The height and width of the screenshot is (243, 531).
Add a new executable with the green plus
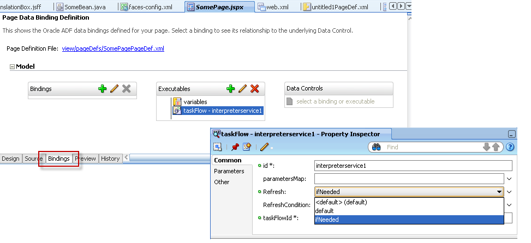click(x=231, y=89)
